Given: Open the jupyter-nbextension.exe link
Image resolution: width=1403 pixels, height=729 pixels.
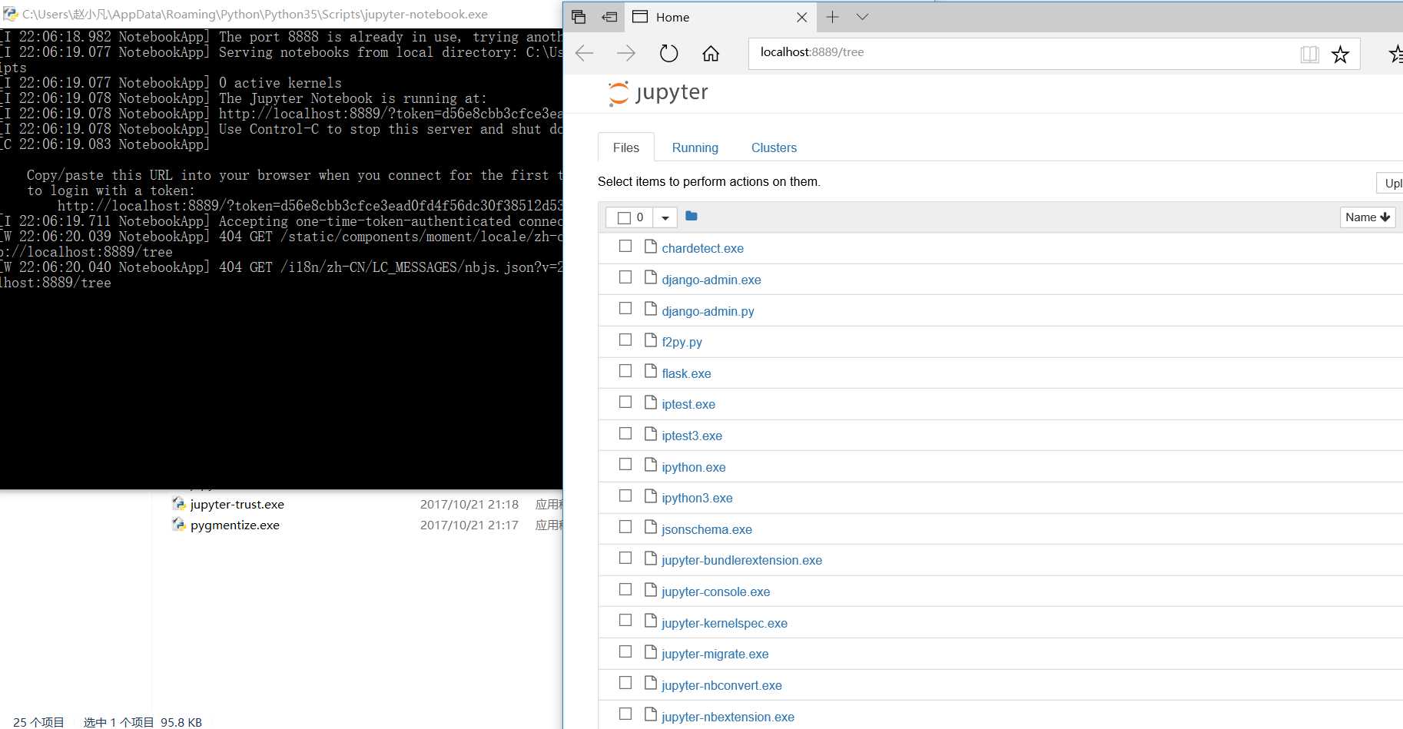Looking at the screenshot, I should pyautogui.click(x=728, y=717).
